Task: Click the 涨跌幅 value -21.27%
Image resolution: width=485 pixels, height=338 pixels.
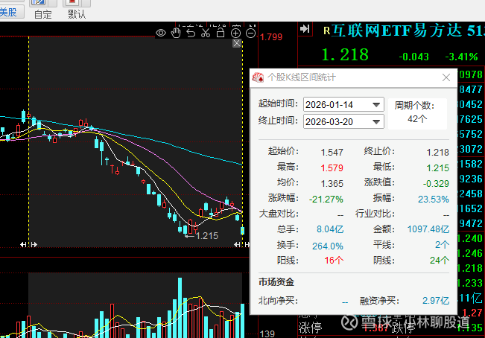Action: tap(326, 200)
